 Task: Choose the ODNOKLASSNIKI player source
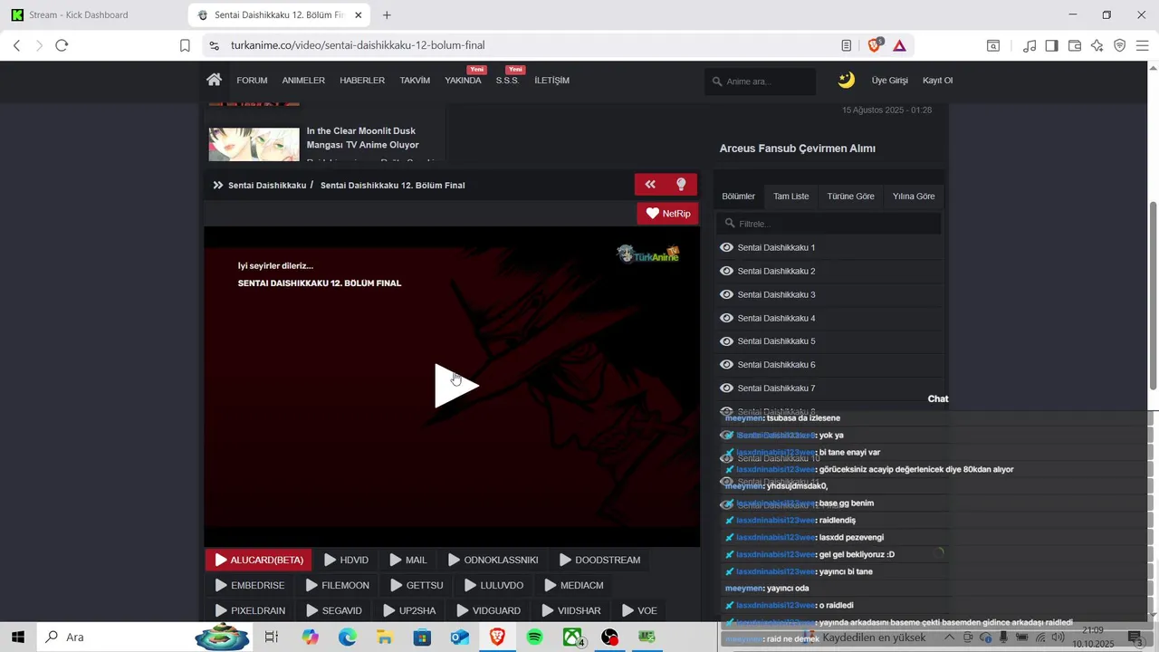coord(493,560)
